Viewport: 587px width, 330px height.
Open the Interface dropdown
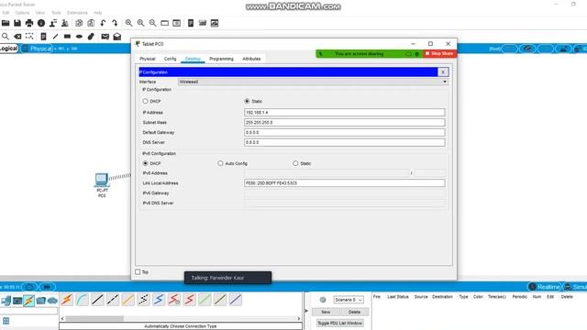pos(313,82)
